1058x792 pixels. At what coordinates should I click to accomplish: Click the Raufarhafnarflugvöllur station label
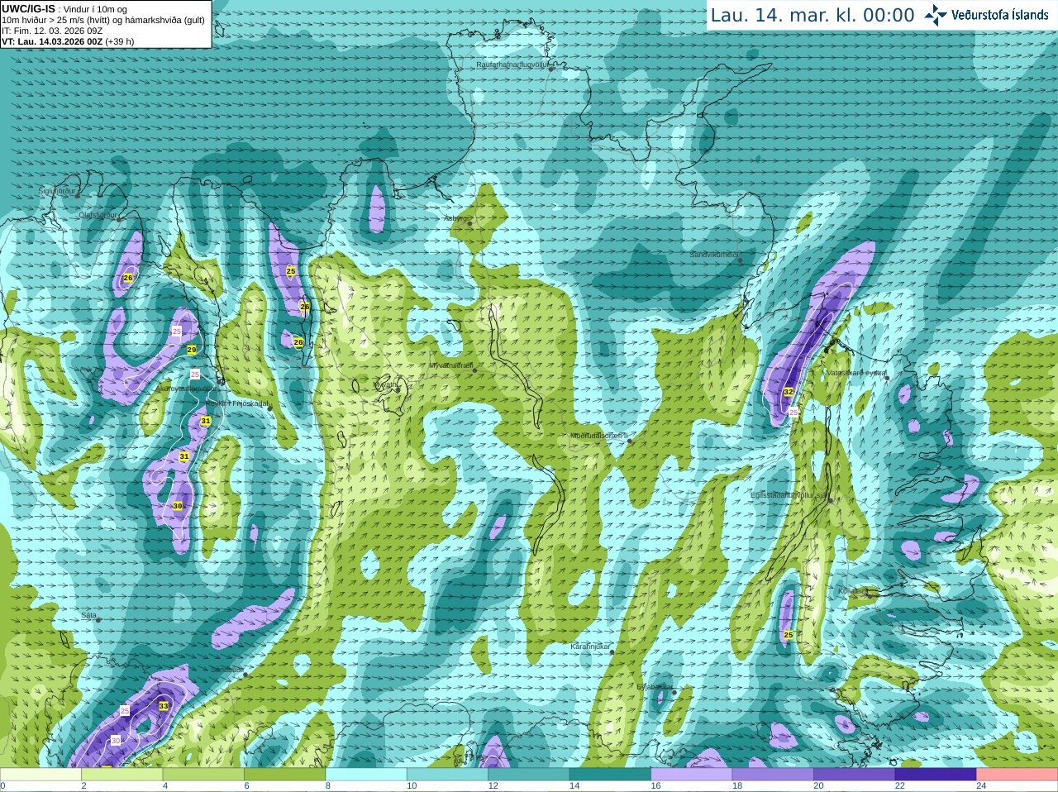[x=512, y=64]
